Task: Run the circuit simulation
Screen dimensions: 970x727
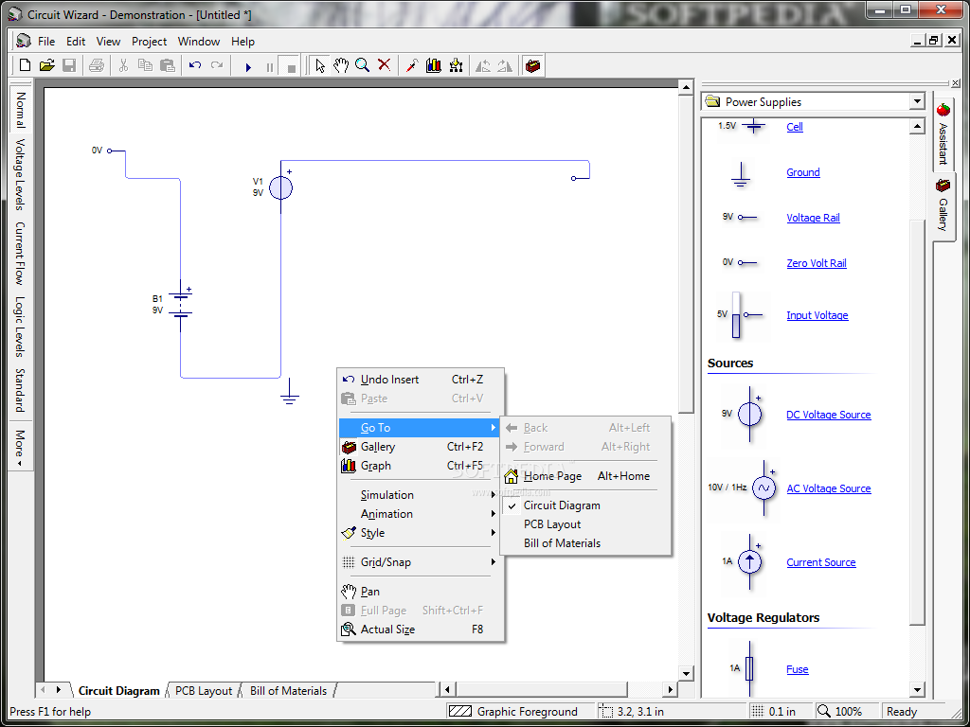Action: (249, 66)
